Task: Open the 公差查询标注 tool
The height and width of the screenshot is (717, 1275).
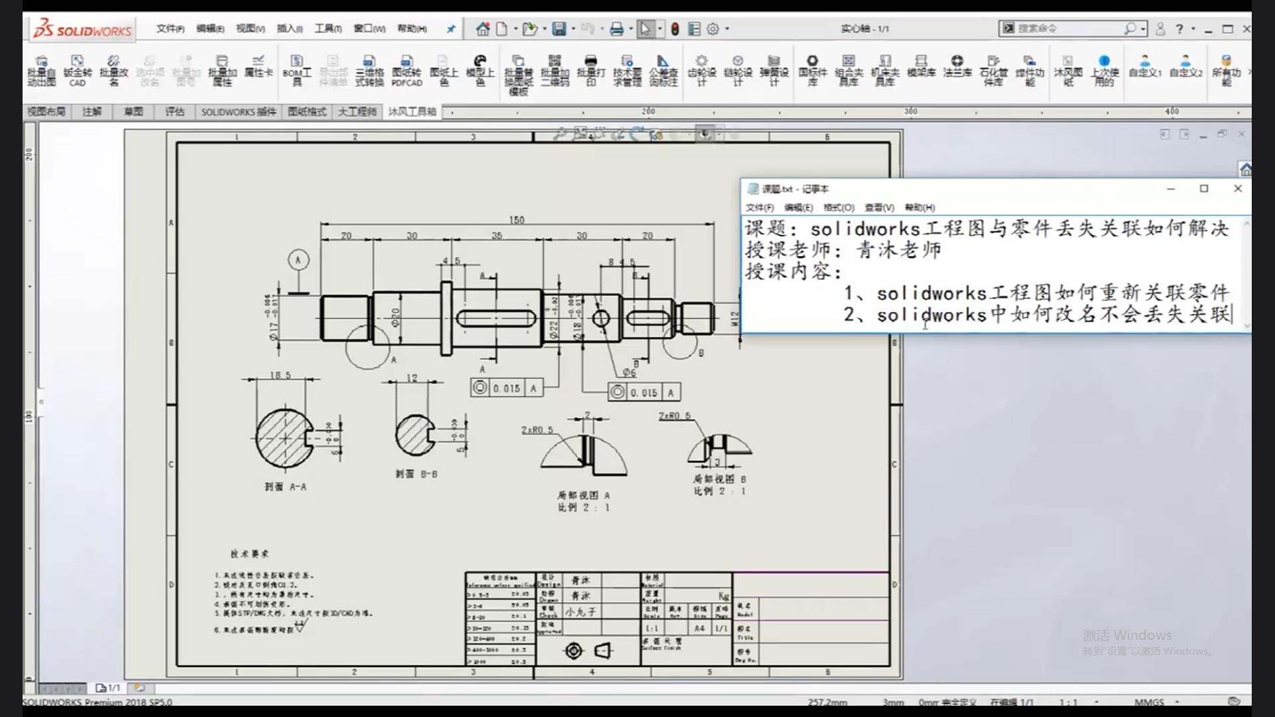Action: coord(663,71)
